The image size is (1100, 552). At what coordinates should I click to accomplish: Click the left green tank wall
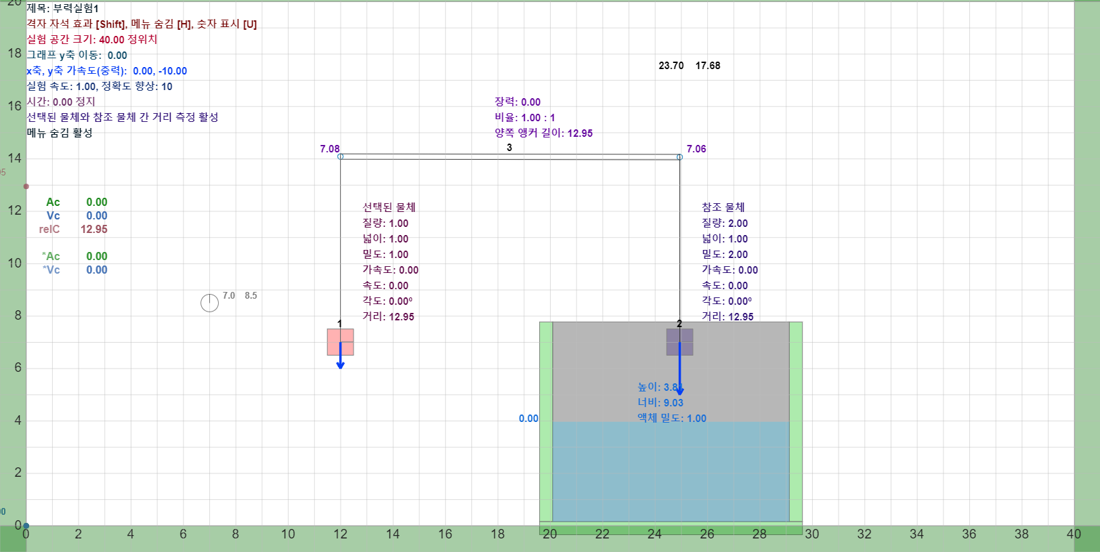(x=546, y=421)
